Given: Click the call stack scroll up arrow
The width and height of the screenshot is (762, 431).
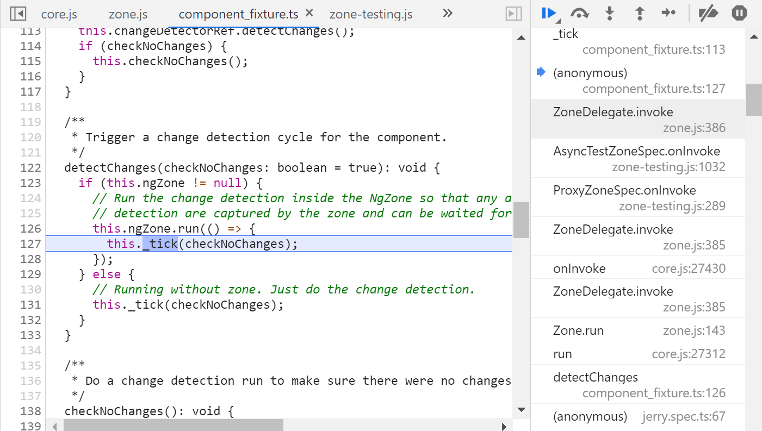Looking at the screenshot, I should 753,37.
